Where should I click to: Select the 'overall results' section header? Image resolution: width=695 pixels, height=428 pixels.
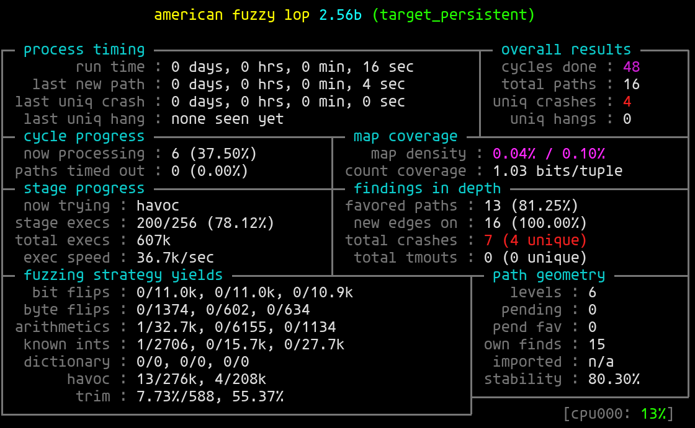[566, 50]
